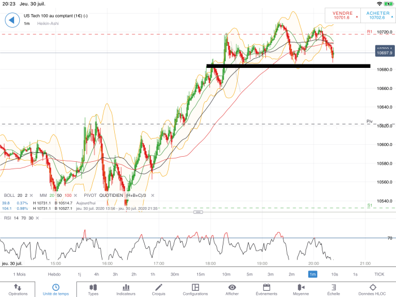Select the 1s time unit

point(355,274)
